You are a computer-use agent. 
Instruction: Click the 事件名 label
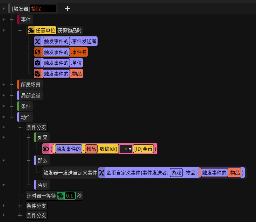point(79,52)
